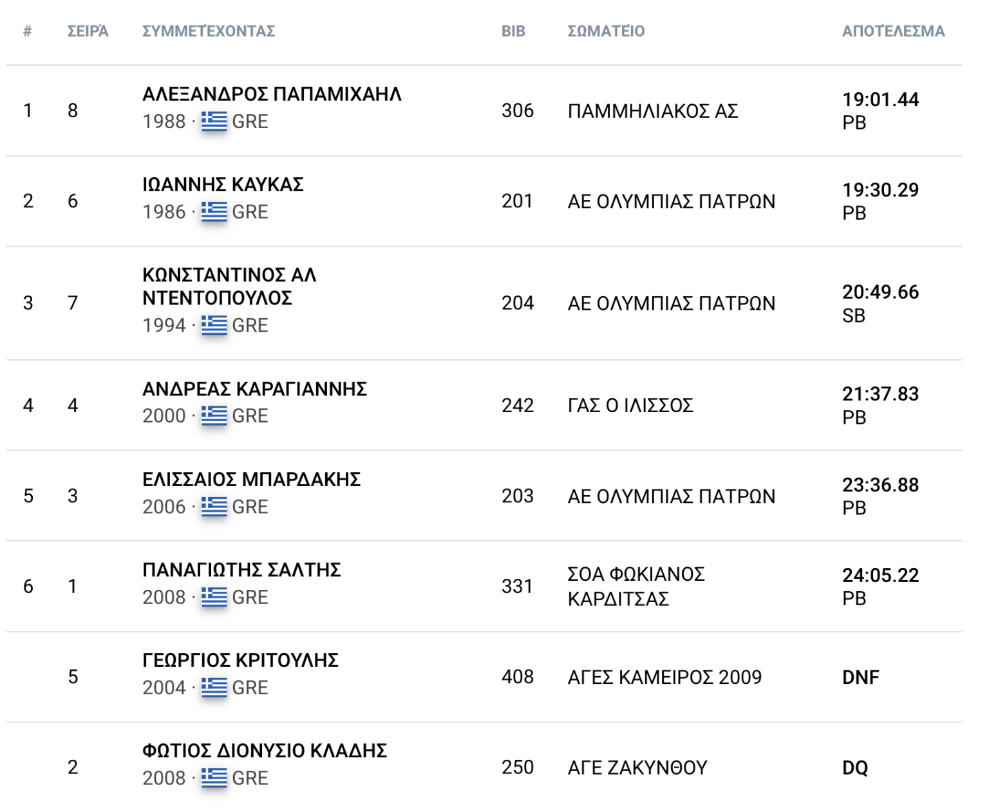Click the BIB column header
989x812 pixels.
[x=513, y=31]
